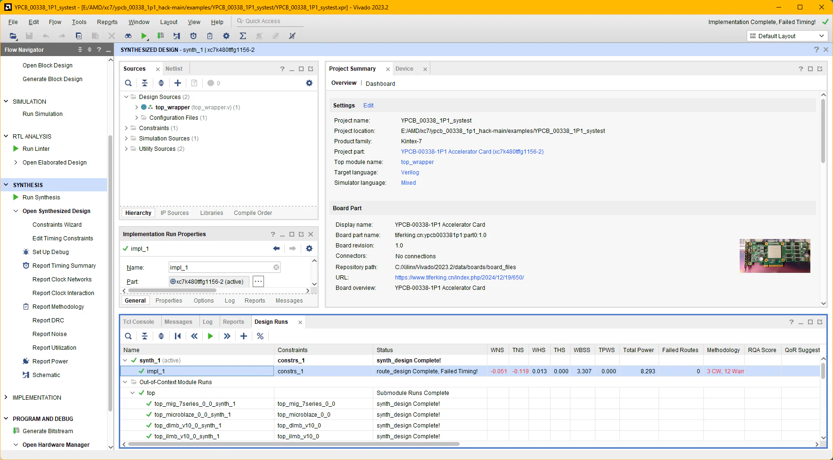
Task: Open Sources panel settings gear
Action: coord(309,83)
